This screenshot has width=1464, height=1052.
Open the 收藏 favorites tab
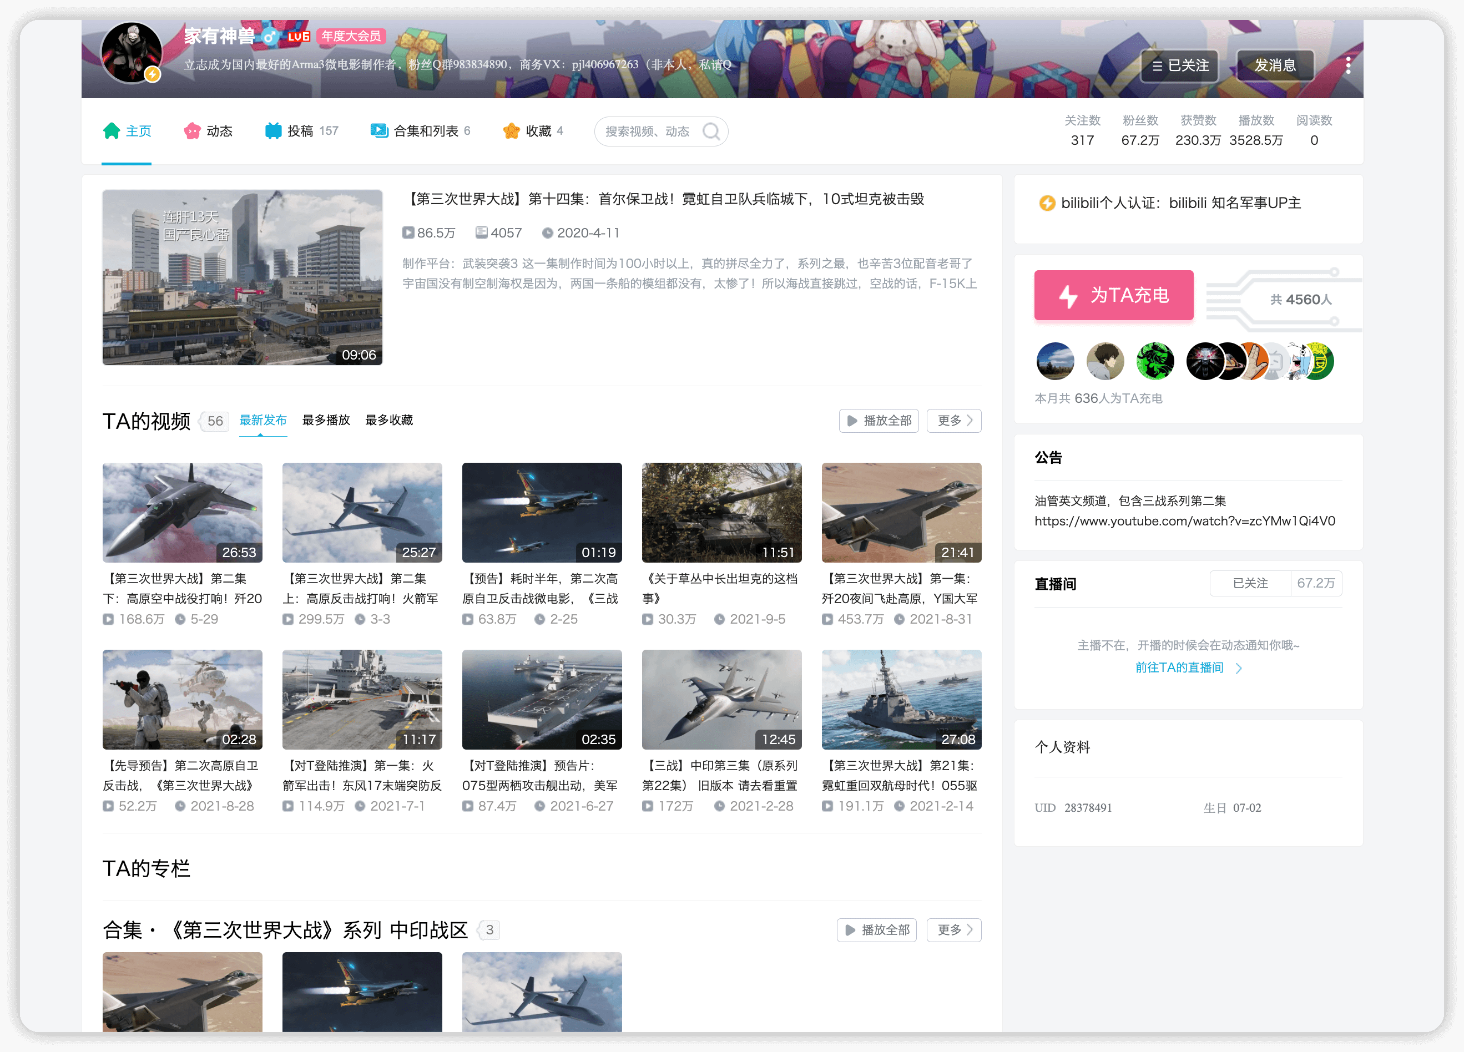click(x=533, y=131)
